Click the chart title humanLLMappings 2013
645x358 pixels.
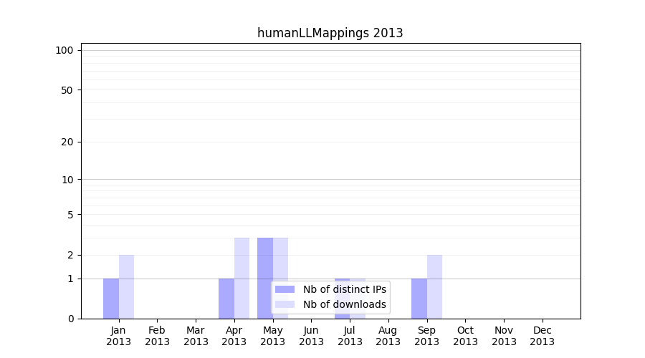pyautogui.click(x=330, y=33)
